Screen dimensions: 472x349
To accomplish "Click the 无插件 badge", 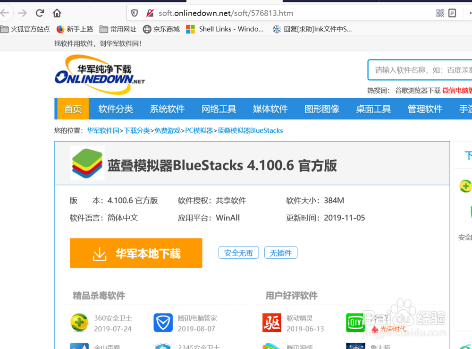I will point(280,253).
